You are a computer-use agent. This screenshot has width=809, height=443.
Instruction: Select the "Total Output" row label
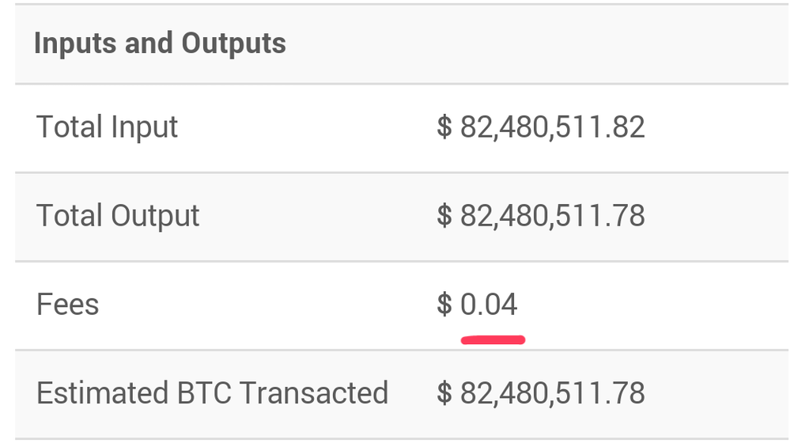pyautogui.click(x=118, y=216)
